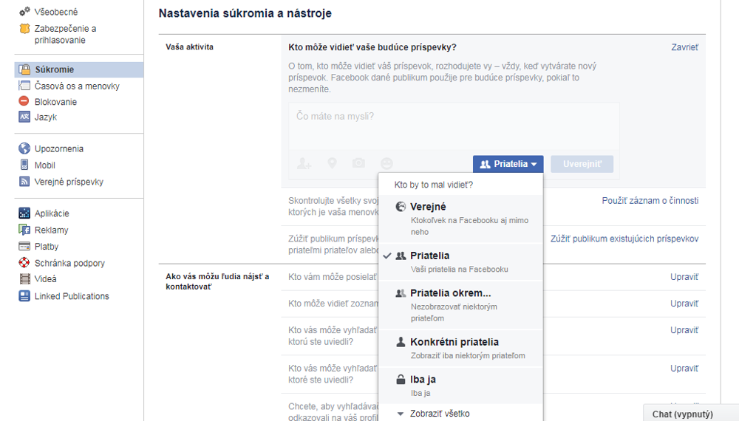Click Upraviť in the second Kto vás môže vyhľadať row
Screen dimensions: 739x421
coord(684,369)
